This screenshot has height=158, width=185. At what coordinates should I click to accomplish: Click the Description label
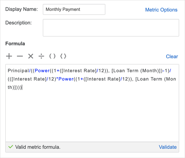[18, 23]
